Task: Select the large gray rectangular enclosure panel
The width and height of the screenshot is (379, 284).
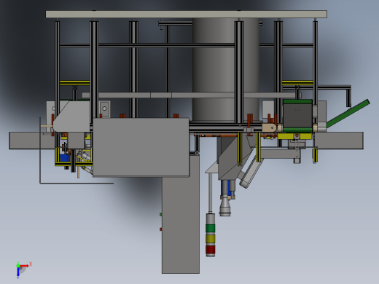Action: pos(141,147)
